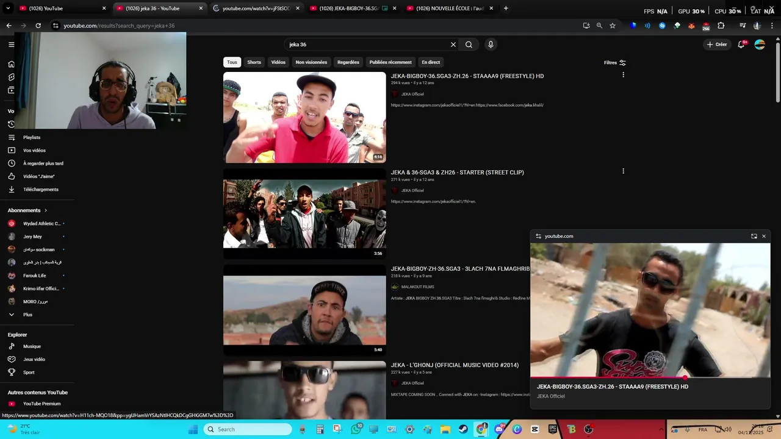Open the YouTube hamburger menu
Image resolution: width=781 pixels, height=439 pixels.
pyautogui.click(x=11, y=45)
